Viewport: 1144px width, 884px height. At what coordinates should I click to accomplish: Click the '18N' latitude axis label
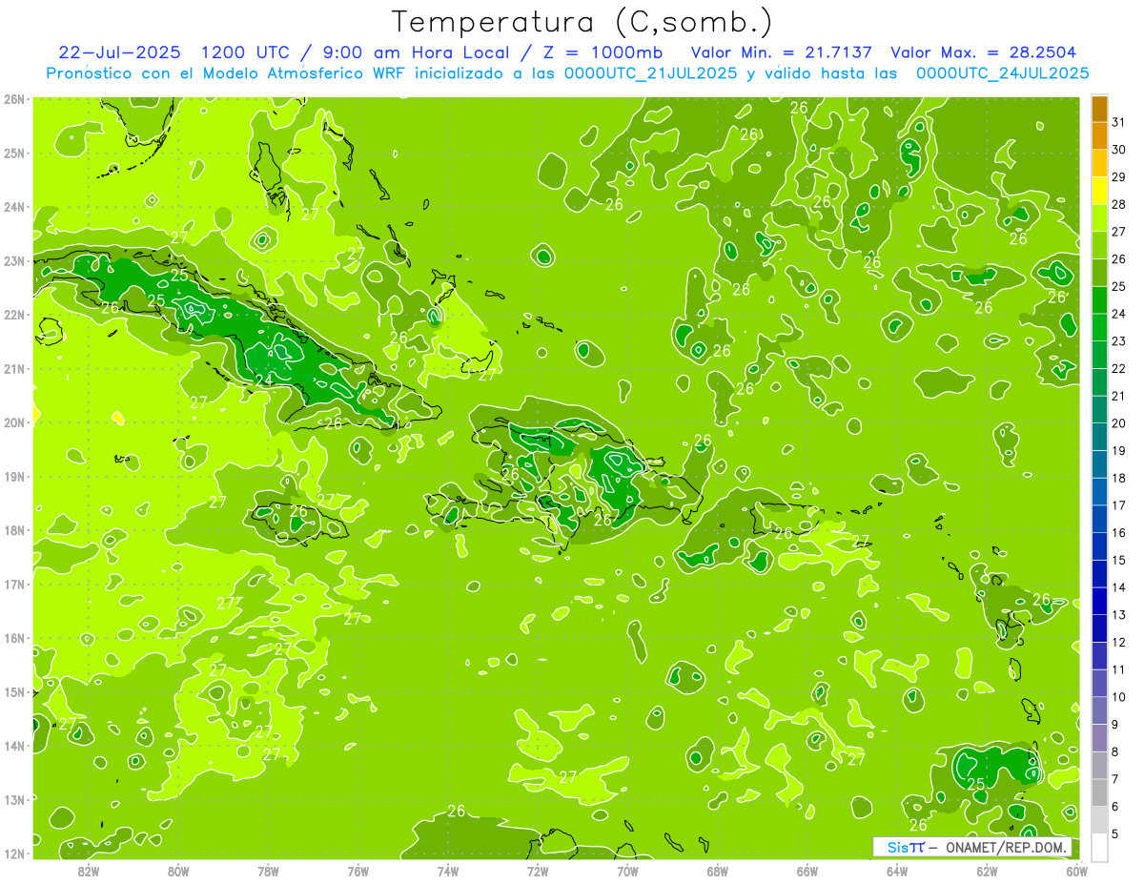coord(14,530)
